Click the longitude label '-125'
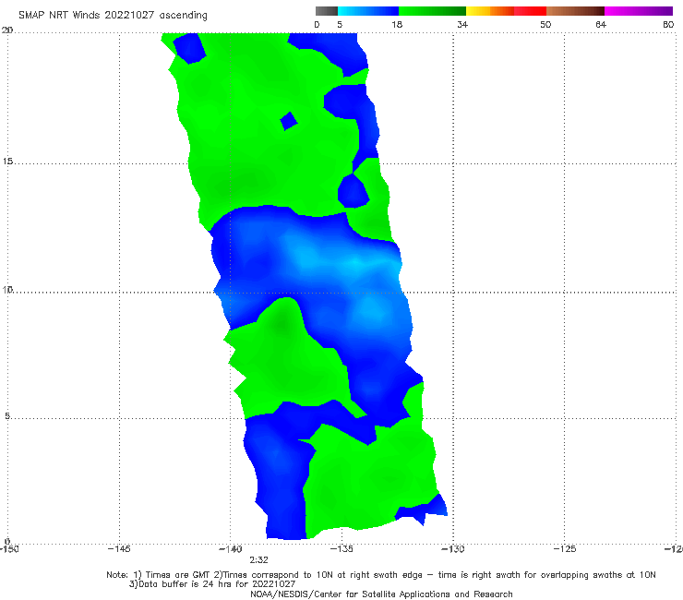The height and width of the screenshot is (600, 683). click(x=565, y=548)
